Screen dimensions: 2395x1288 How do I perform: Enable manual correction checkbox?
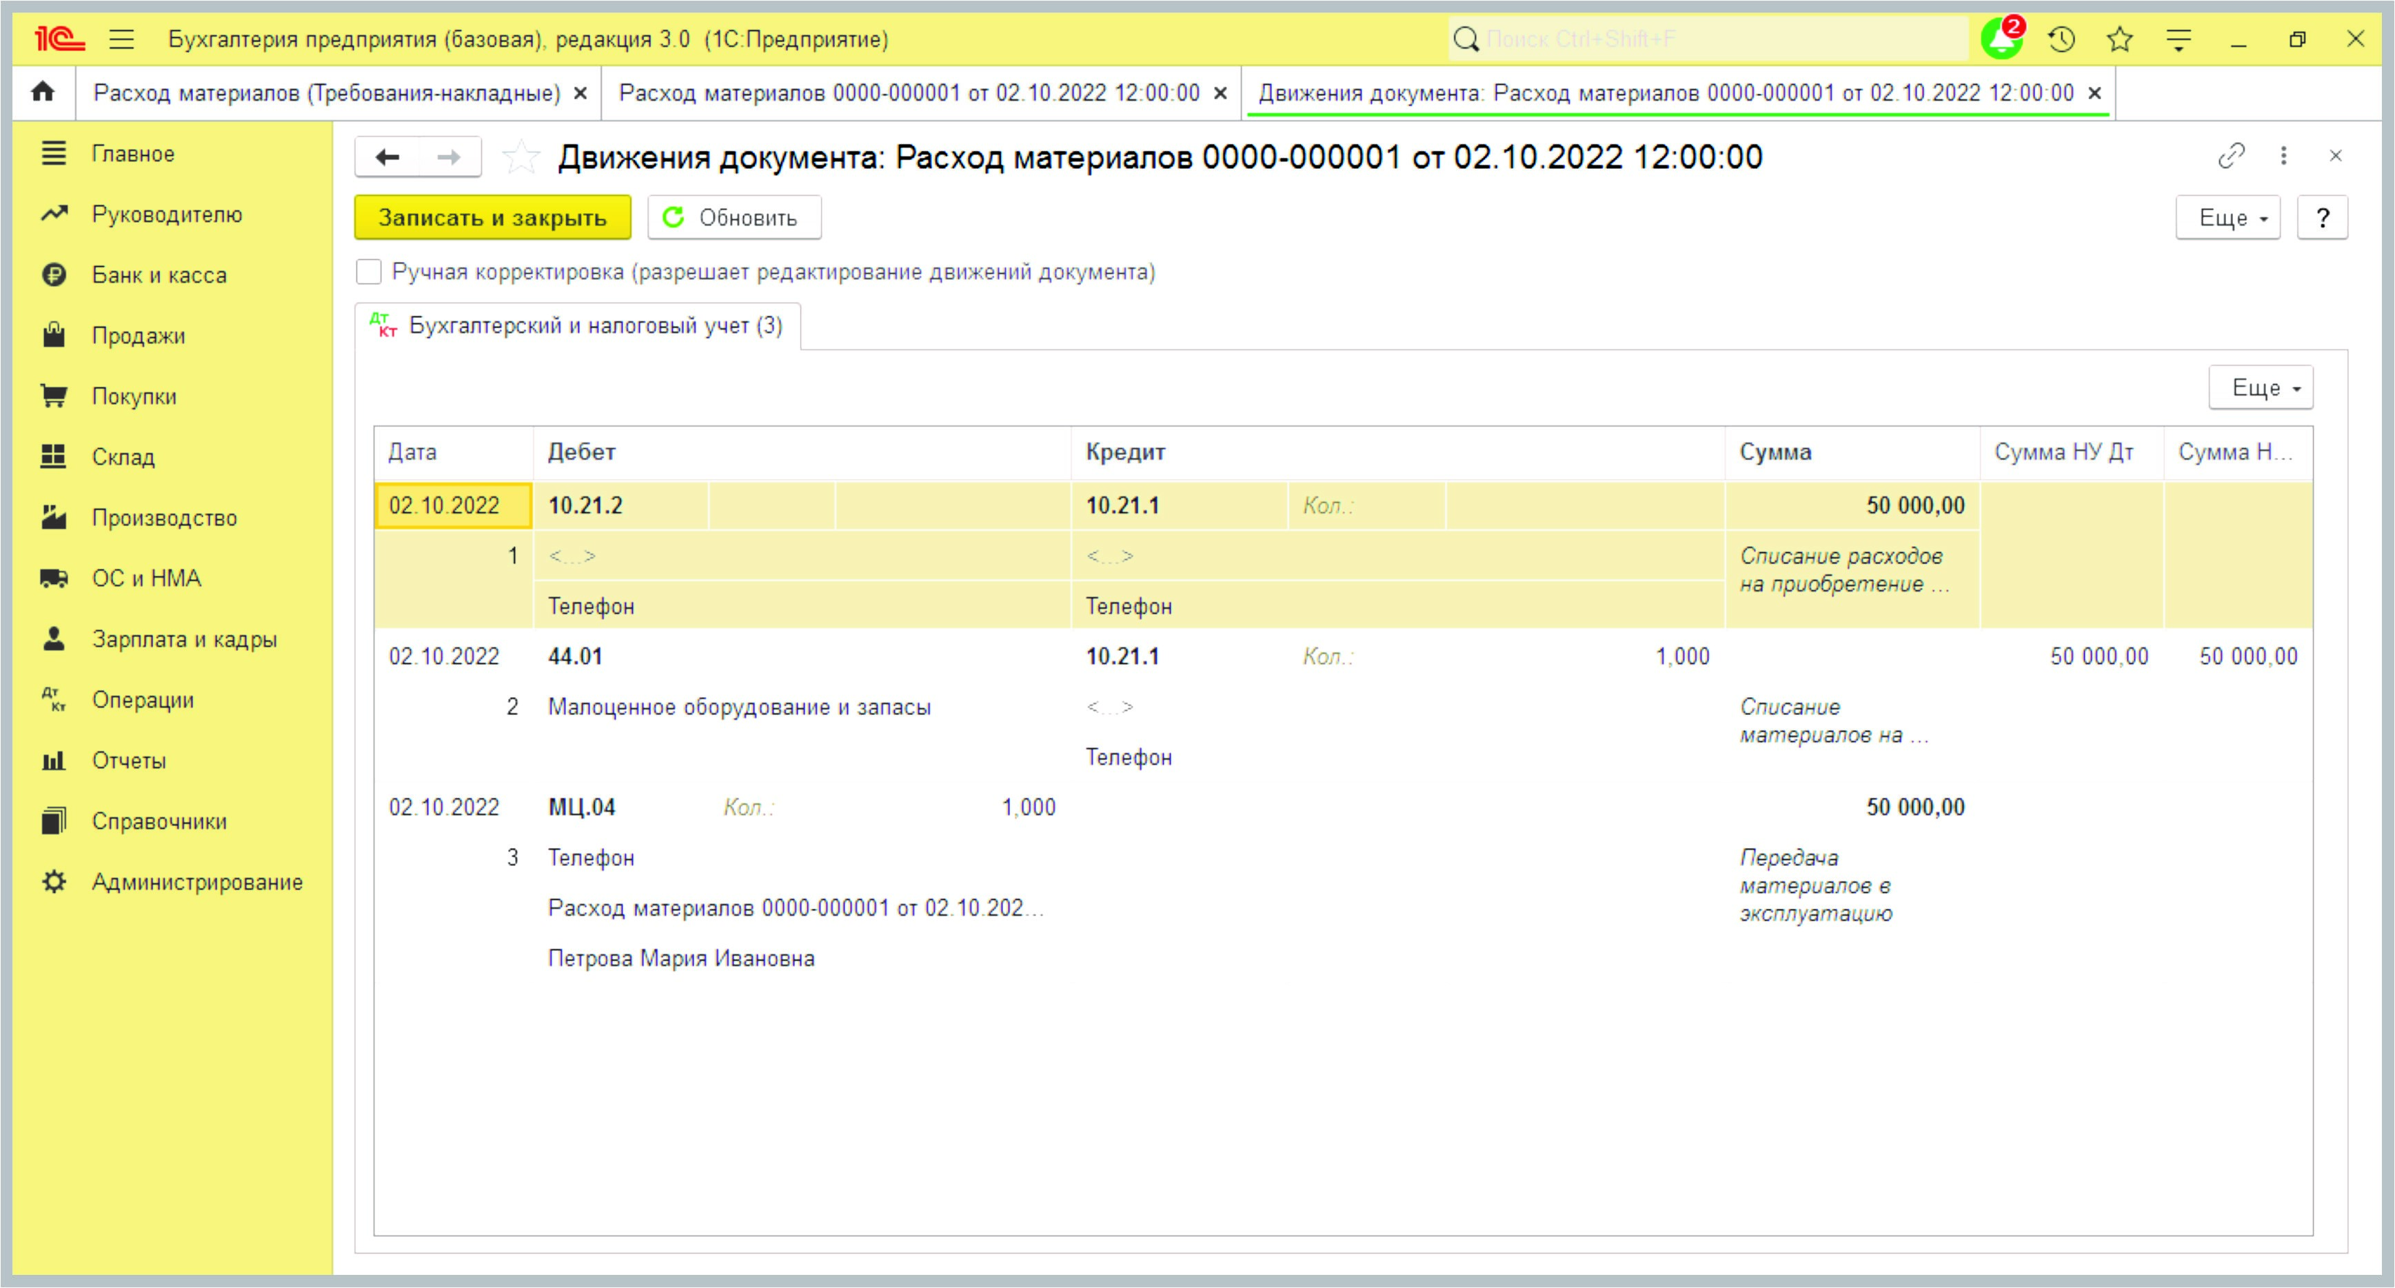[369, 272]
